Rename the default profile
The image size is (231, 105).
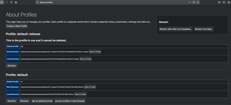[12, 101]
